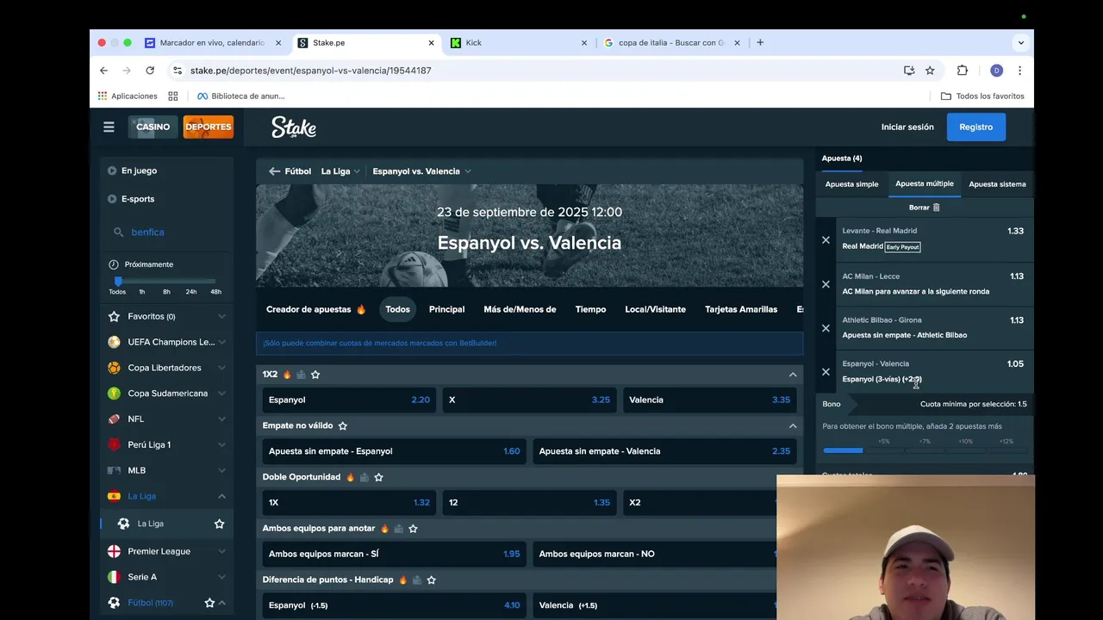Screen dimensions: 1103x620
Task: Switch to Apuesta simple tab
Action: [851, 184]
